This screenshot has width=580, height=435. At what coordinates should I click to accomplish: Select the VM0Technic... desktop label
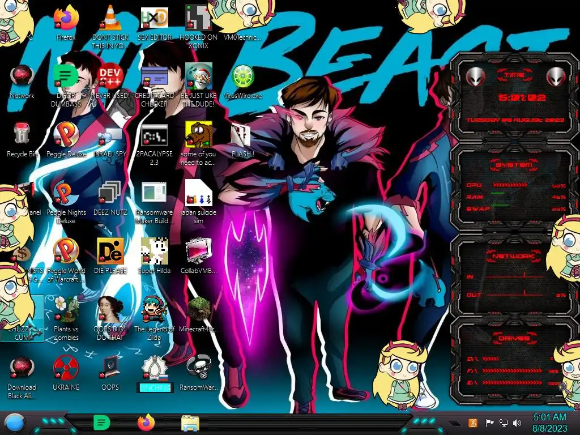pos(242,37)
